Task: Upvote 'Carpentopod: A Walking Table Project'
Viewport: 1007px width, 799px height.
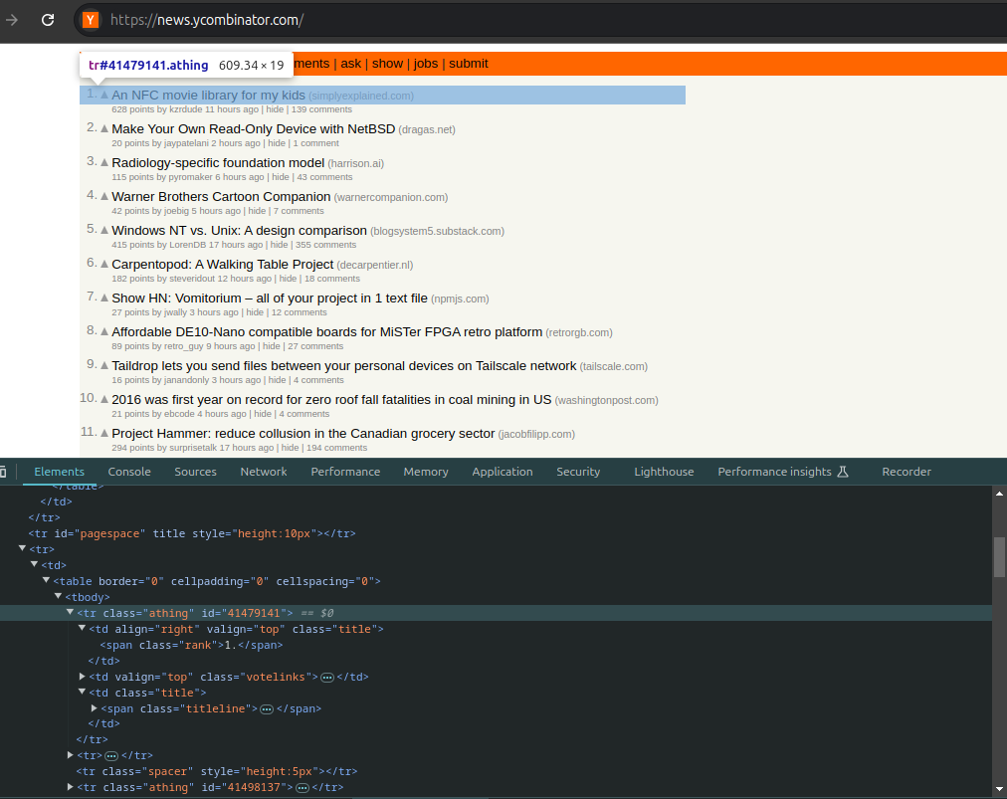Action: (104, 264)
